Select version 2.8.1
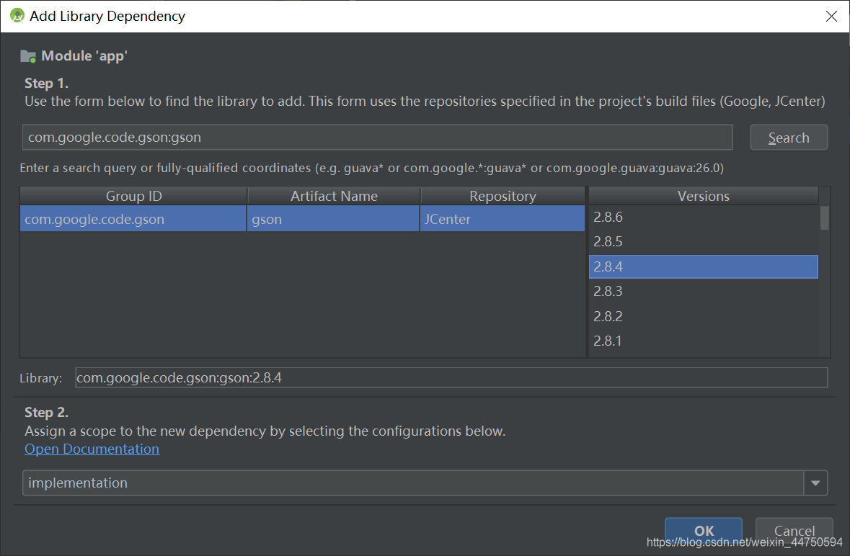 [x=703, y=341]
